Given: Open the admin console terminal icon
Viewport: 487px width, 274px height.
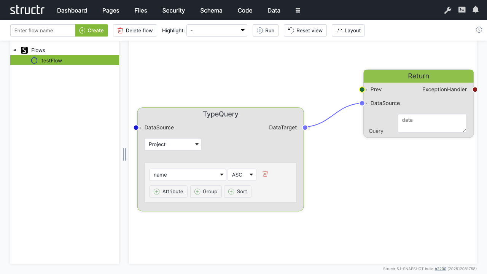Looking at the screenshot, I should point(462,10).
